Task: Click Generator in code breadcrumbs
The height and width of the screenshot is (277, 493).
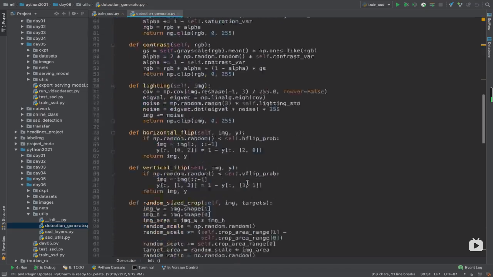Action: tap(126, 261)
